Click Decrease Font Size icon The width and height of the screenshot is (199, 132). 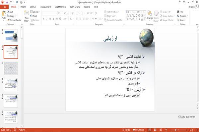tap(68, 13)
